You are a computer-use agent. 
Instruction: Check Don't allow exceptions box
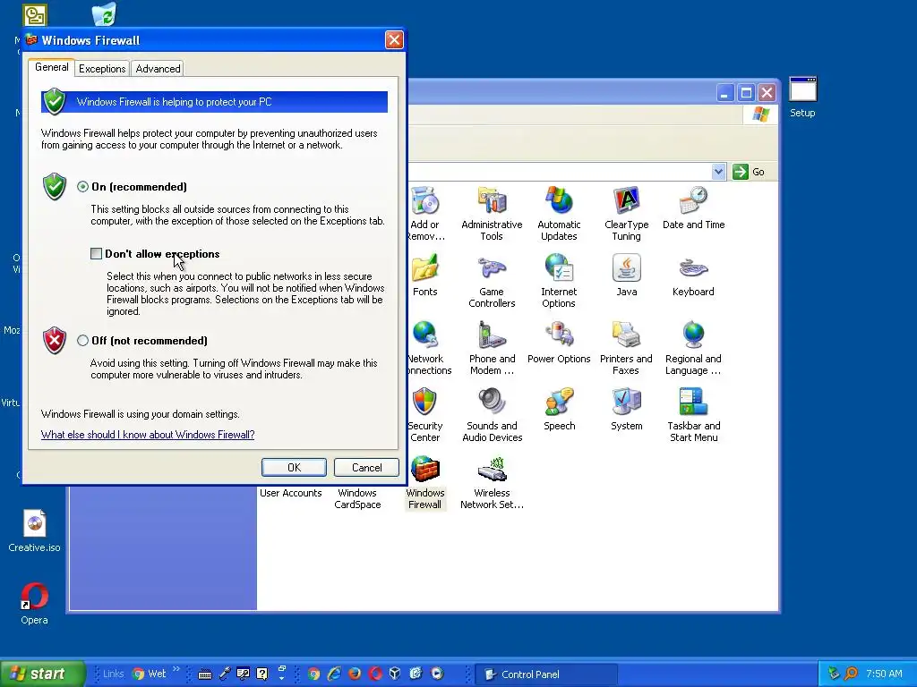pyautogui.click(x=96, y=253)
